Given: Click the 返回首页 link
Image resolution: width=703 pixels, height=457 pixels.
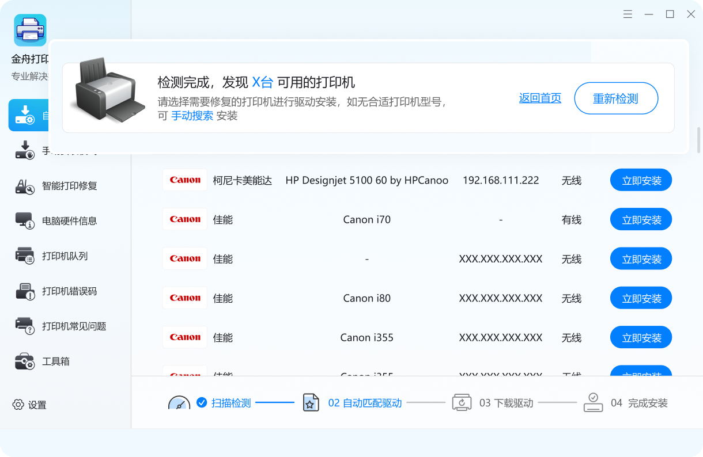Looking at the screenshot, I should pyautogui.click(x=540, y=98).
